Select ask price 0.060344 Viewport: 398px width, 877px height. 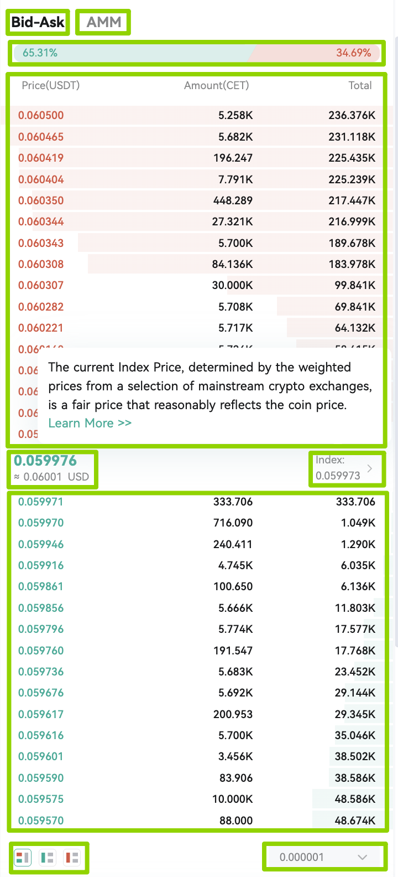point(41,221)
